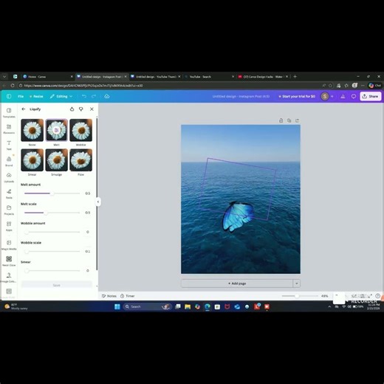Click the Resize button
384x384 pixels.
point(36,96)
